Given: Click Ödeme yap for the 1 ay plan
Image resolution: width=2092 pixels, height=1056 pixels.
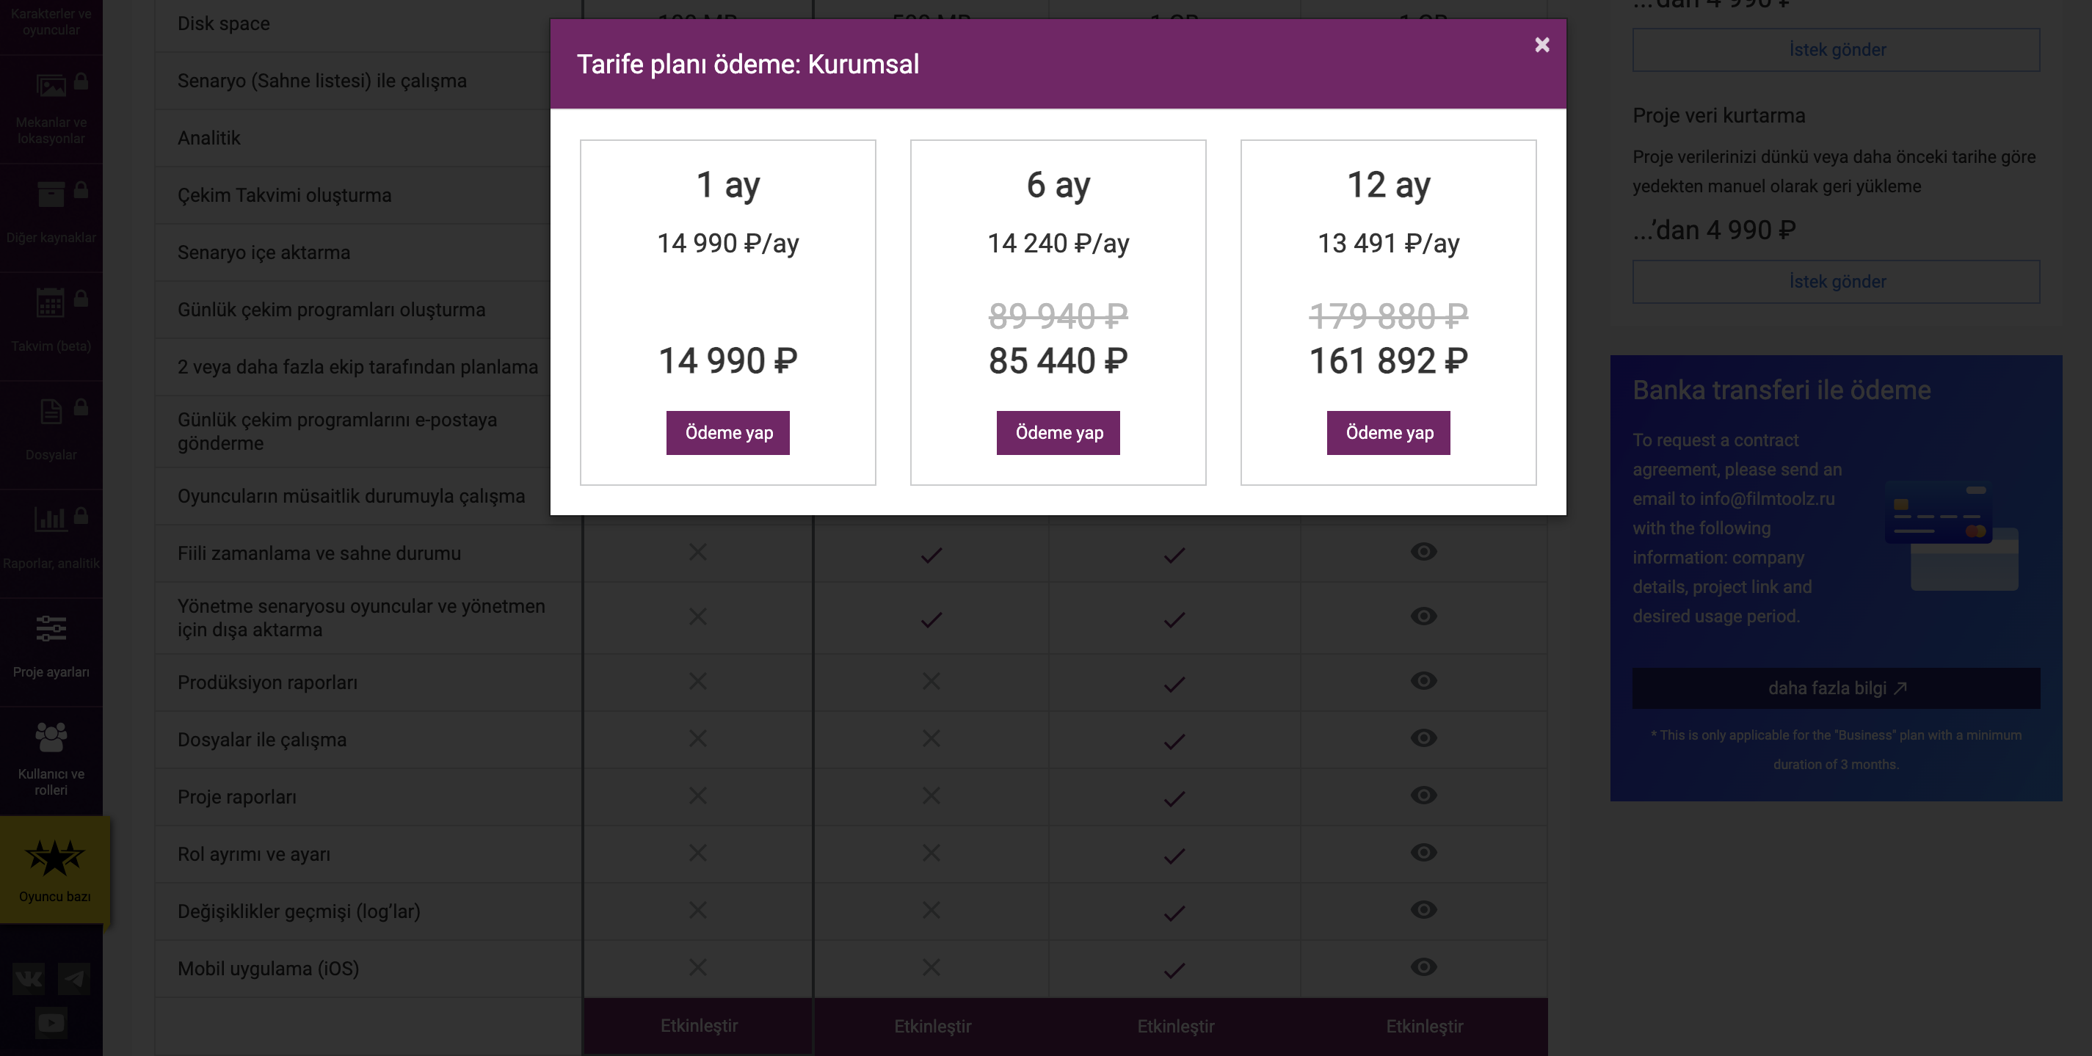Looking at the screenshot, I should [x=727, y=433].
